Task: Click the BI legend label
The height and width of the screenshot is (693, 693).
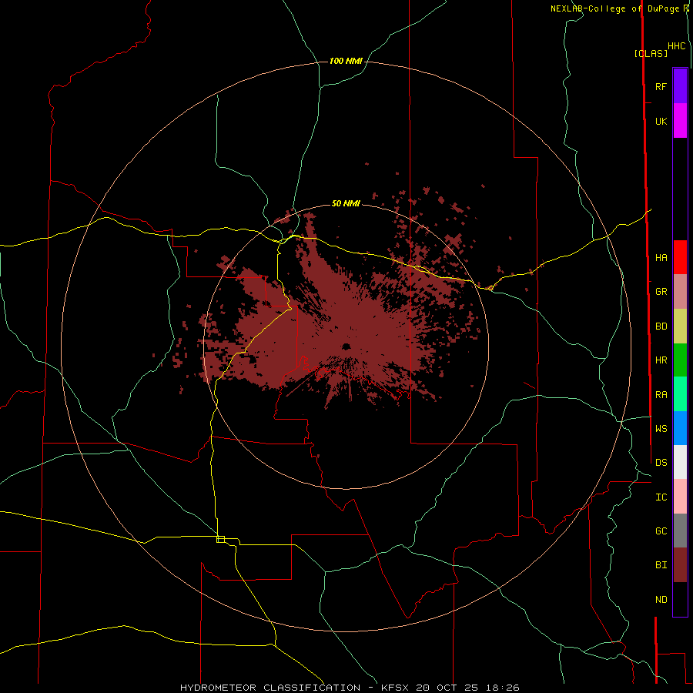Action: 661,565
